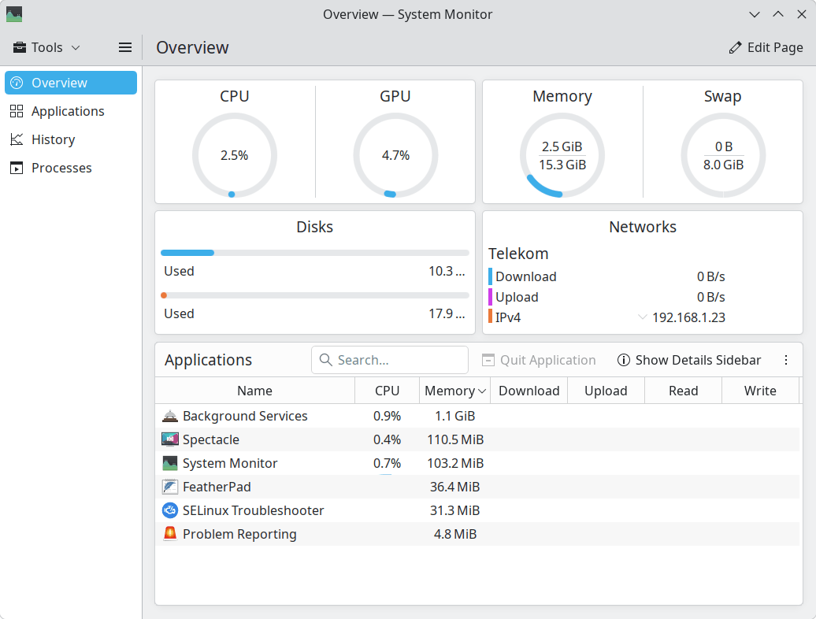The image size is (816, 619).
Task: Toggle Show Details Sidebar
Action: click(x=689, y=360)
